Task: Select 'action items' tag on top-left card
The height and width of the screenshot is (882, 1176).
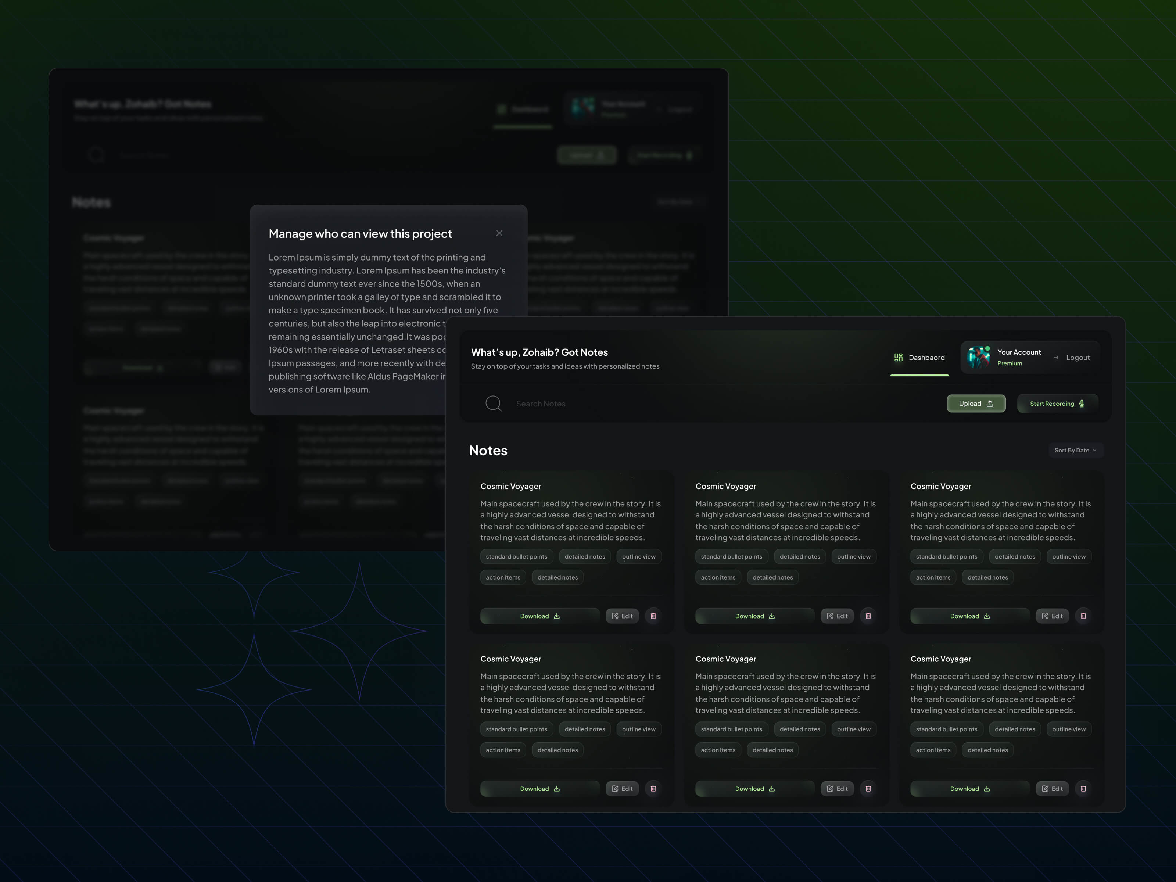Action: coord(503,577)
